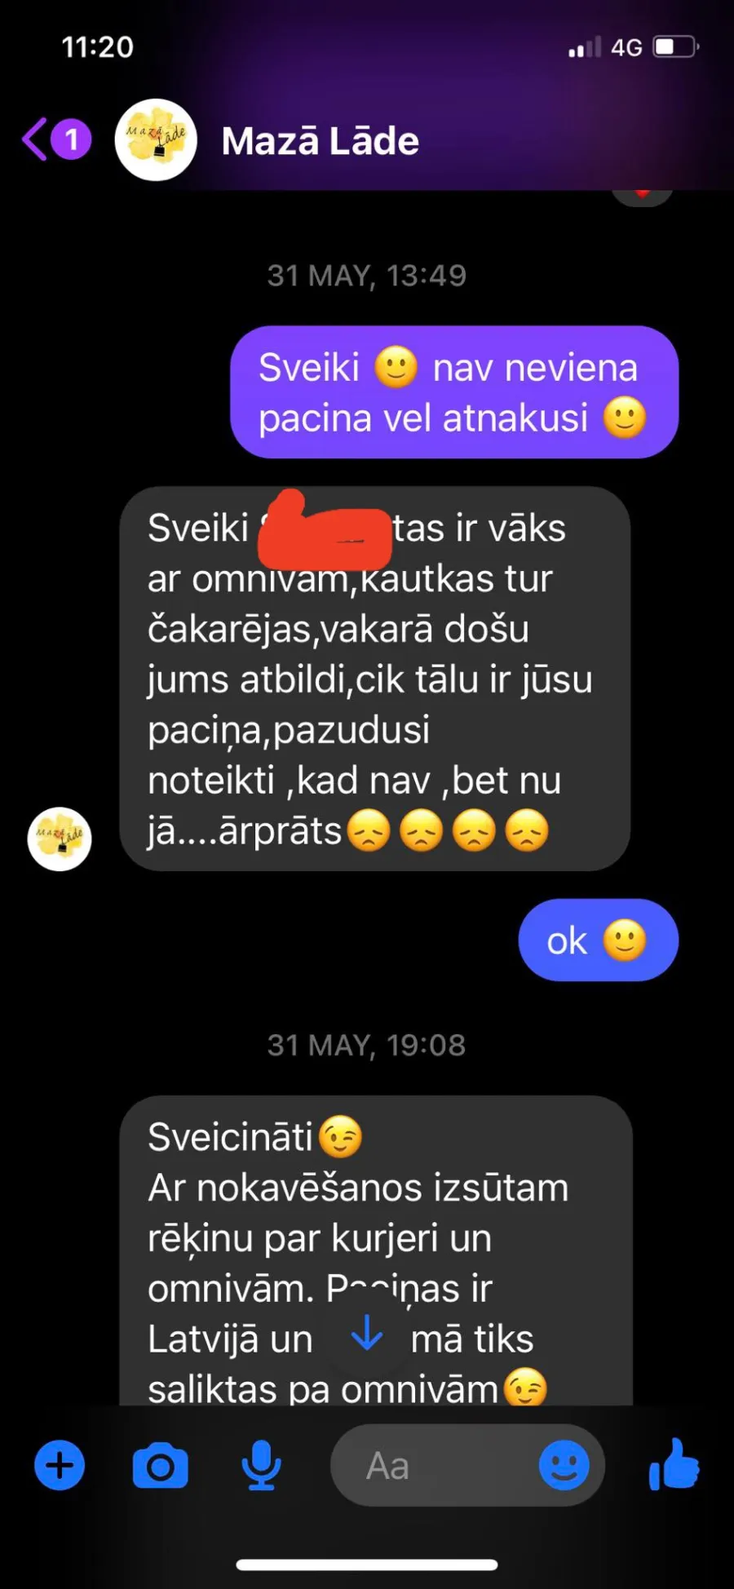Tap the unread count badge showing 1
The width and height of the screenshot is (734, 1589).
(x=72, y=139)
